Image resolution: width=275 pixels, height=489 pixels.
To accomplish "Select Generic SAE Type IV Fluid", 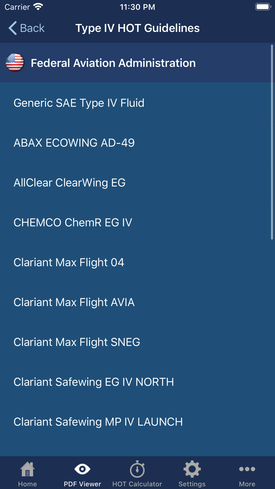I will 79,103.
